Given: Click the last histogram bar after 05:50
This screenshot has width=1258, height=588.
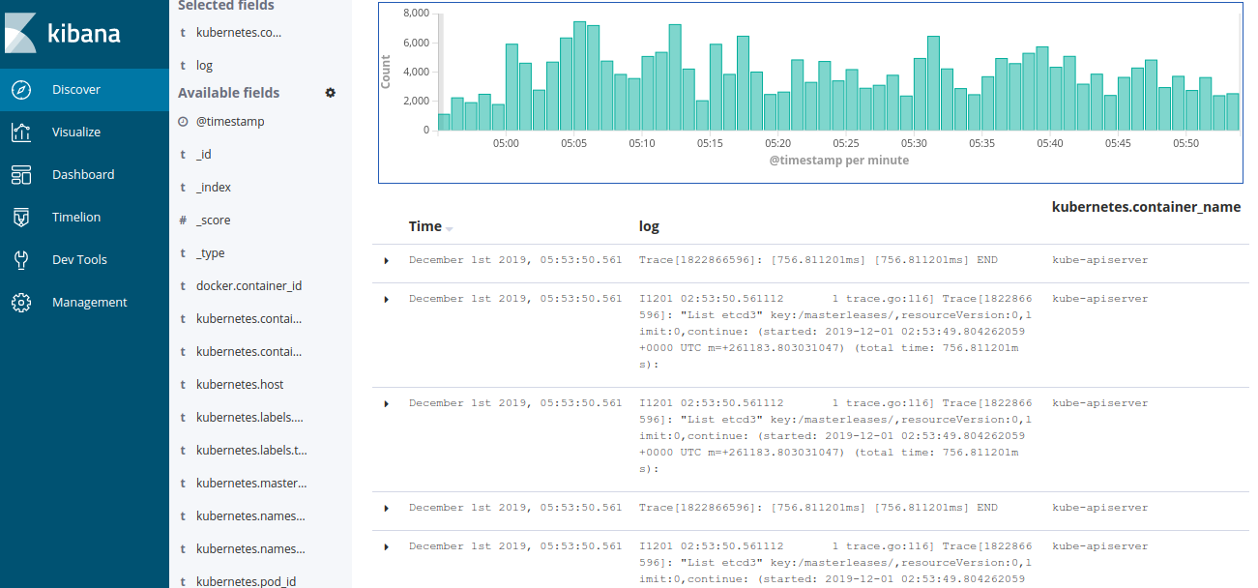Looking at the screenshot, I should (1233, 111).
